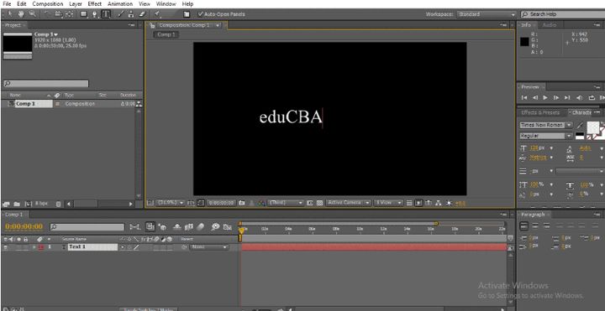605x311 pixels.
Task: Click the timeline search field
Action: point(87,227)
